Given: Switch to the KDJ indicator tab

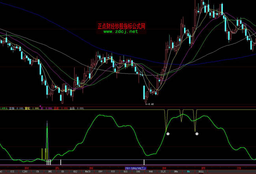Looking at the screenshot, I should click(x=75, y=172).
